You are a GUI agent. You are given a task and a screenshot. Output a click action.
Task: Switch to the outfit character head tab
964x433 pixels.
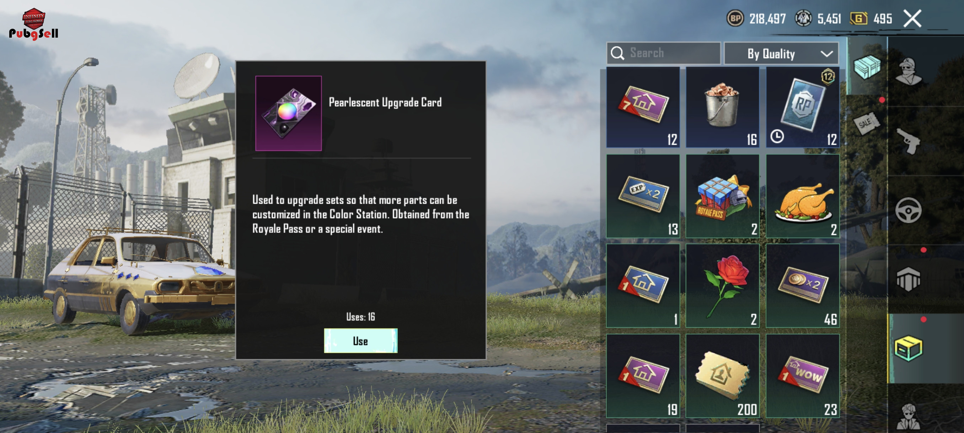point(908,71)
